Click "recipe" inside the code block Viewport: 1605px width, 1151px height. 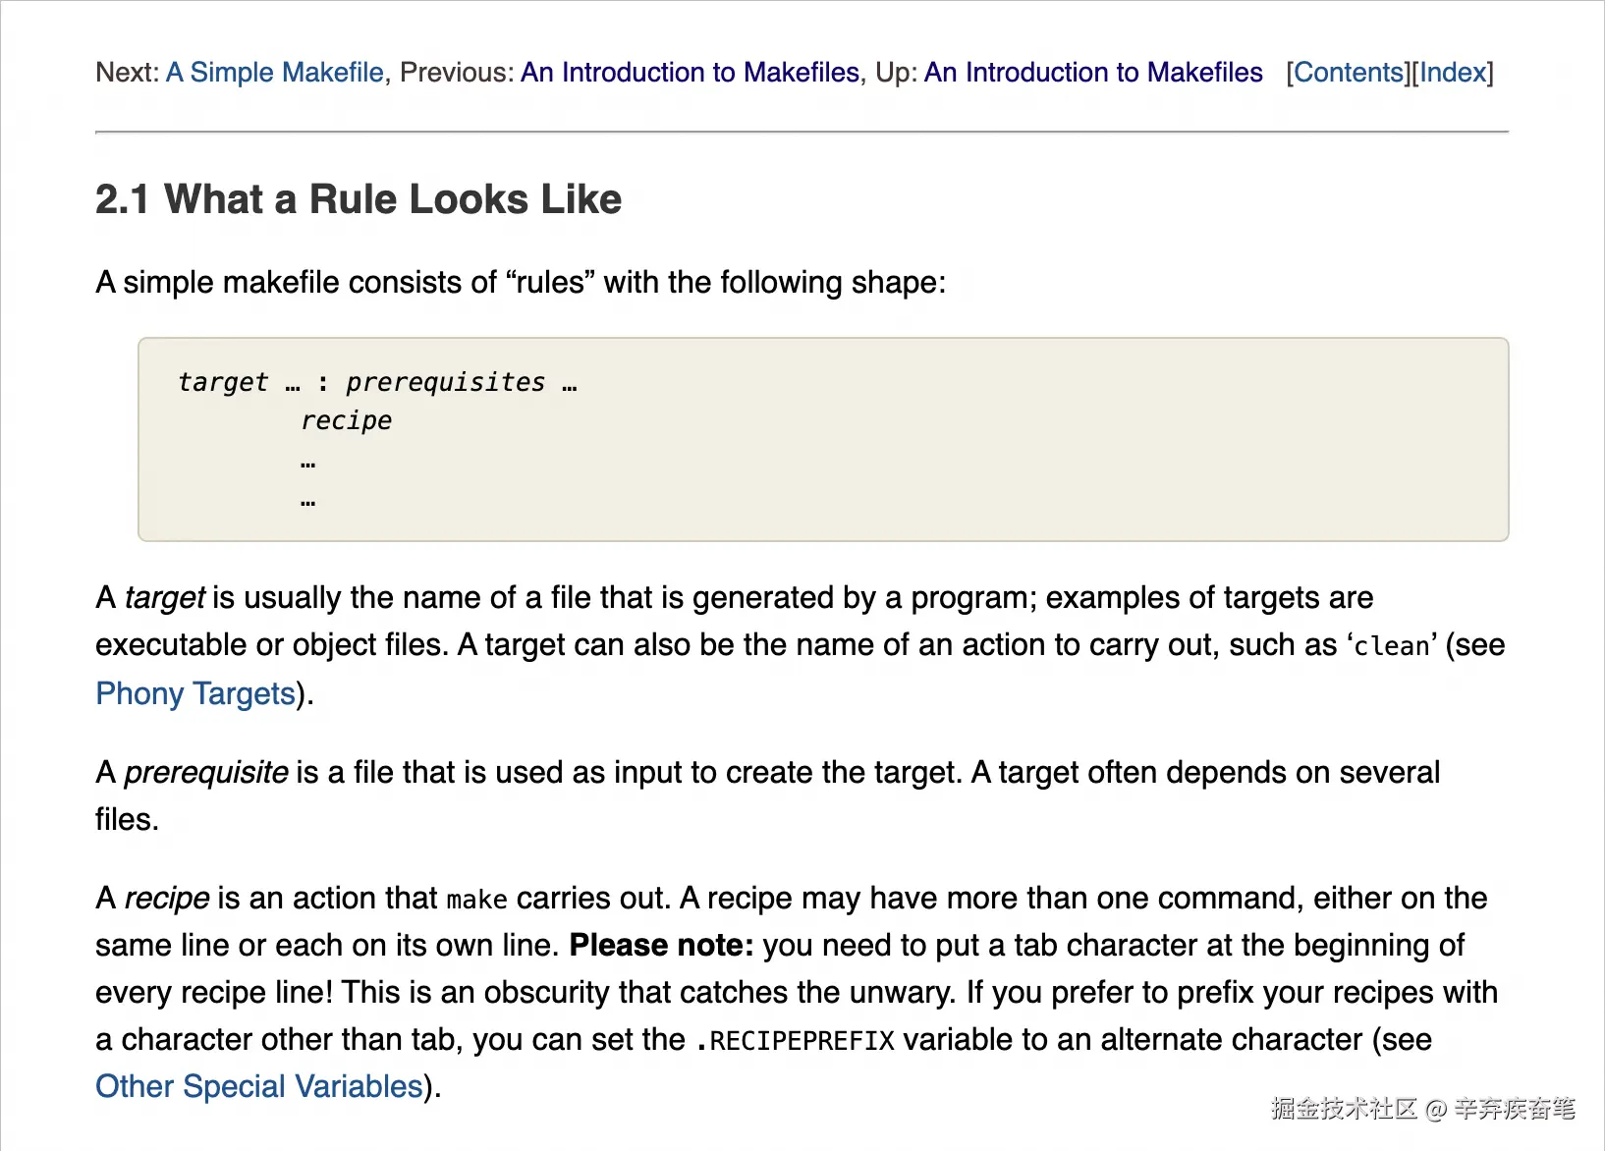(x=346, y=421)
